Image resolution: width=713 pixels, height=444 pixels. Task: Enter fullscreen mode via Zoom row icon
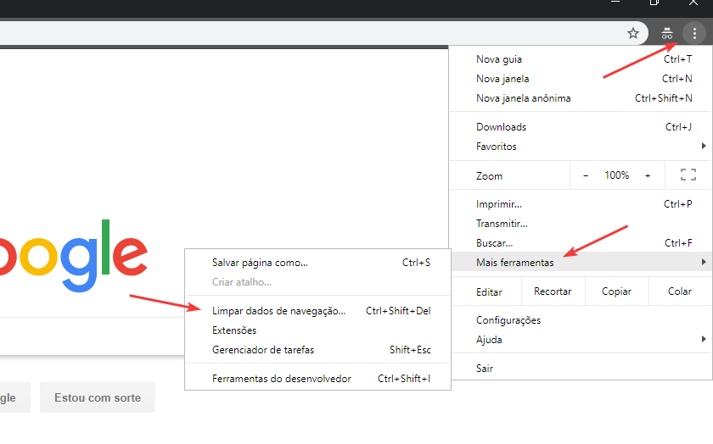[x=688, y=175]
